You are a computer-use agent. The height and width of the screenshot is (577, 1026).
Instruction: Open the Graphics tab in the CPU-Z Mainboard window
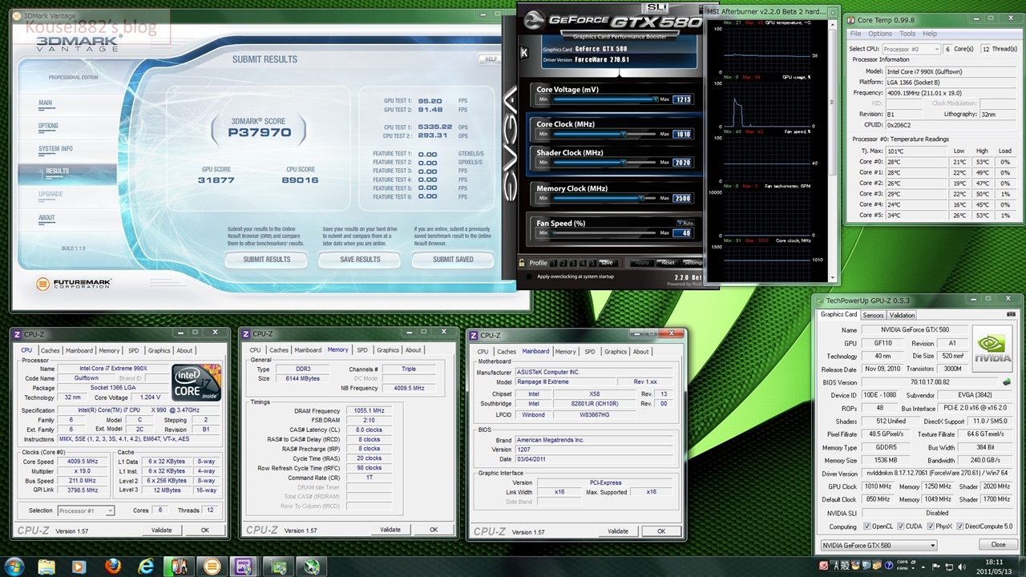[x=616, y=351]
